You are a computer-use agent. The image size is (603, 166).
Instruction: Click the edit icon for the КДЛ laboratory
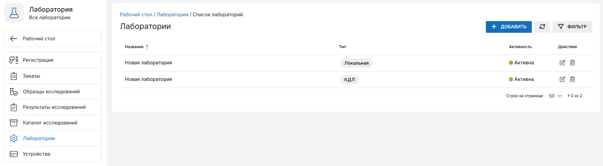point(562,79)
